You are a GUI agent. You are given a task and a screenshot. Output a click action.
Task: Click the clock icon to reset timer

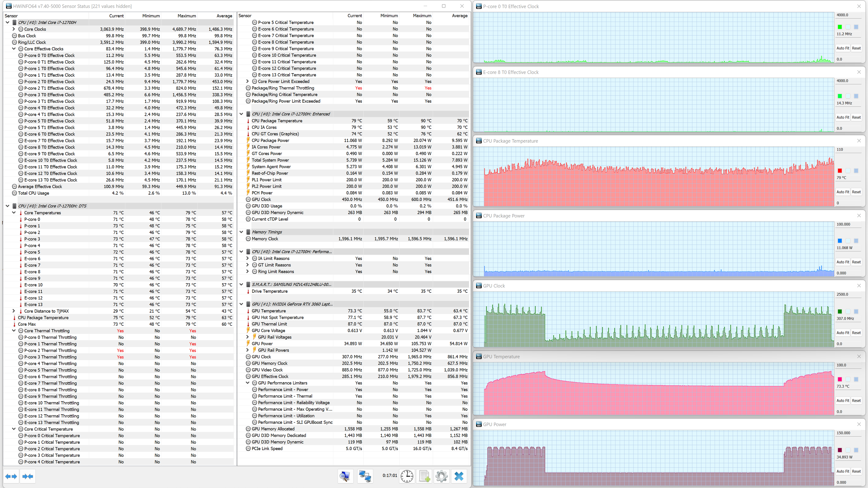(407, 476)
